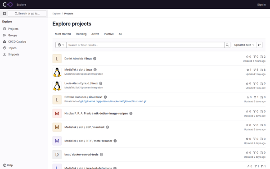Click the D avatar of docker-servod-tools
Screen dimensions: 270x169
pyautogui.click(x=57, y=155)
